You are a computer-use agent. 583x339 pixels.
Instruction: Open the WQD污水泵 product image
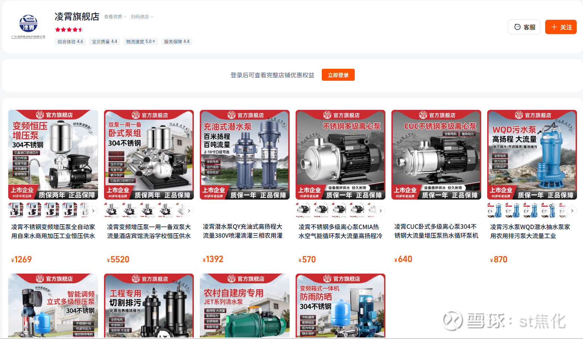[532, 155]
